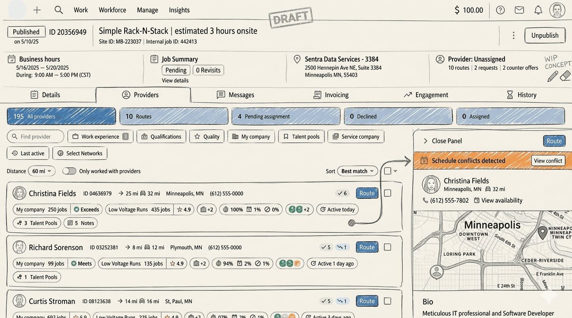Open the mail envelope icon
Image resolution: width=572 pixels, height=318 pixels.
519,10
